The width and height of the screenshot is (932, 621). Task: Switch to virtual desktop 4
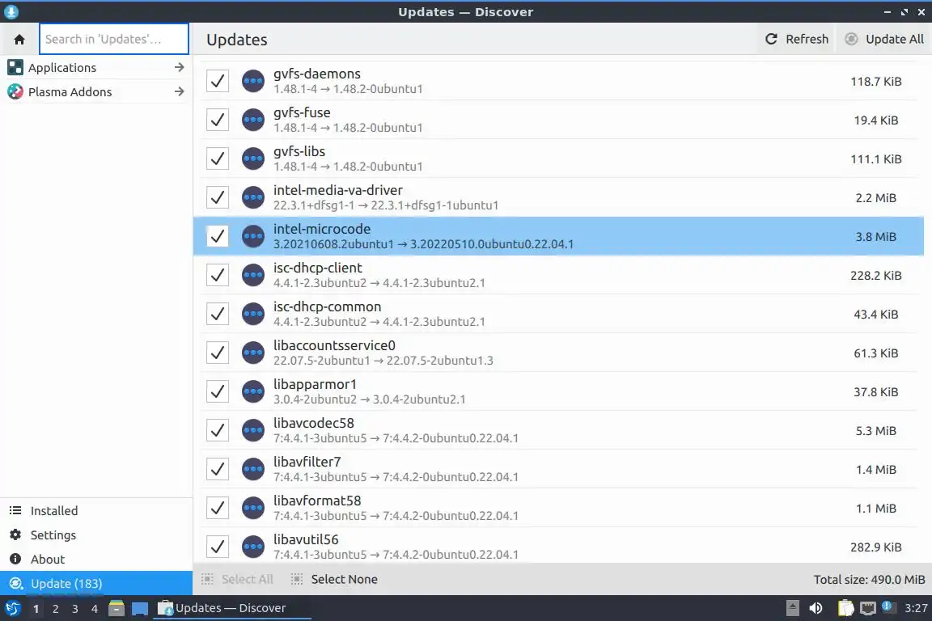coord(95,609)
